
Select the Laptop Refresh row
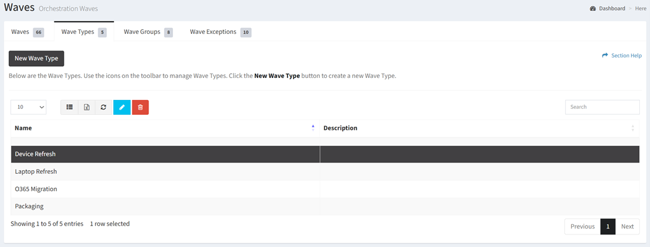pyautogui.click(x=165, y=171)
